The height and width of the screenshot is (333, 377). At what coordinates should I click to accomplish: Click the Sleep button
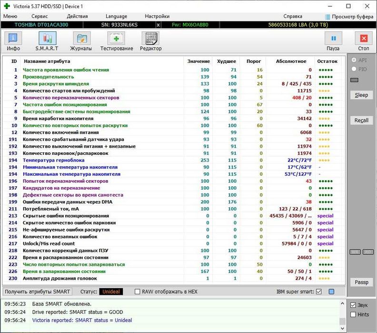click(361, 95)
